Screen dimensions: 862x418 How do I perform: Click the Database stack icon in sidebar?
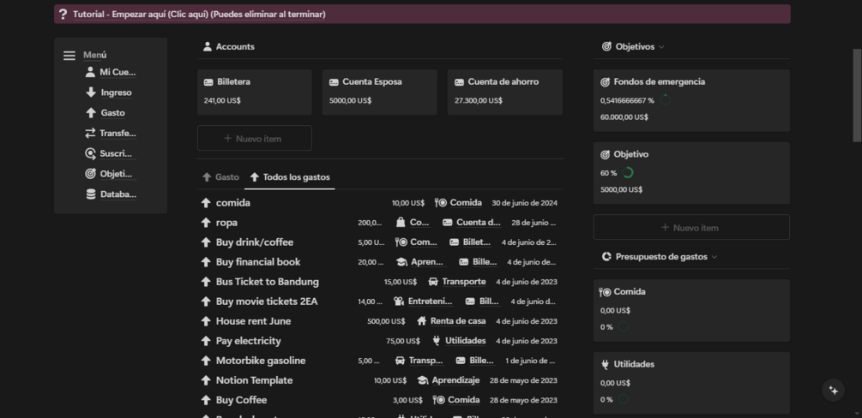tap(91, 194)
